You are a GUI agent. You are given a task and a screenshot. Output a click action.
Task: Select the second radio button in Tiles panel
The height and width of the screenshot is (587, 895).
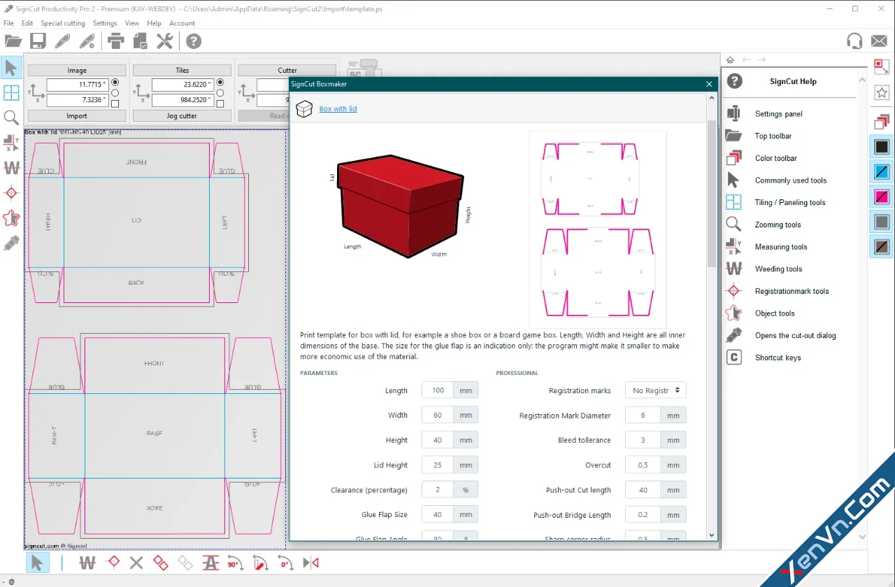[x=220, y=93]
